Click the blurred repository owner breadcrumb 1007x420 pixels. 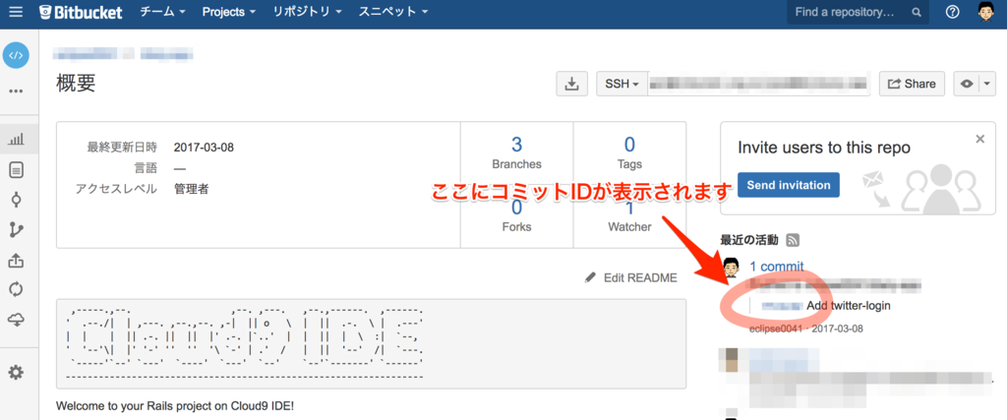point(85,54)
